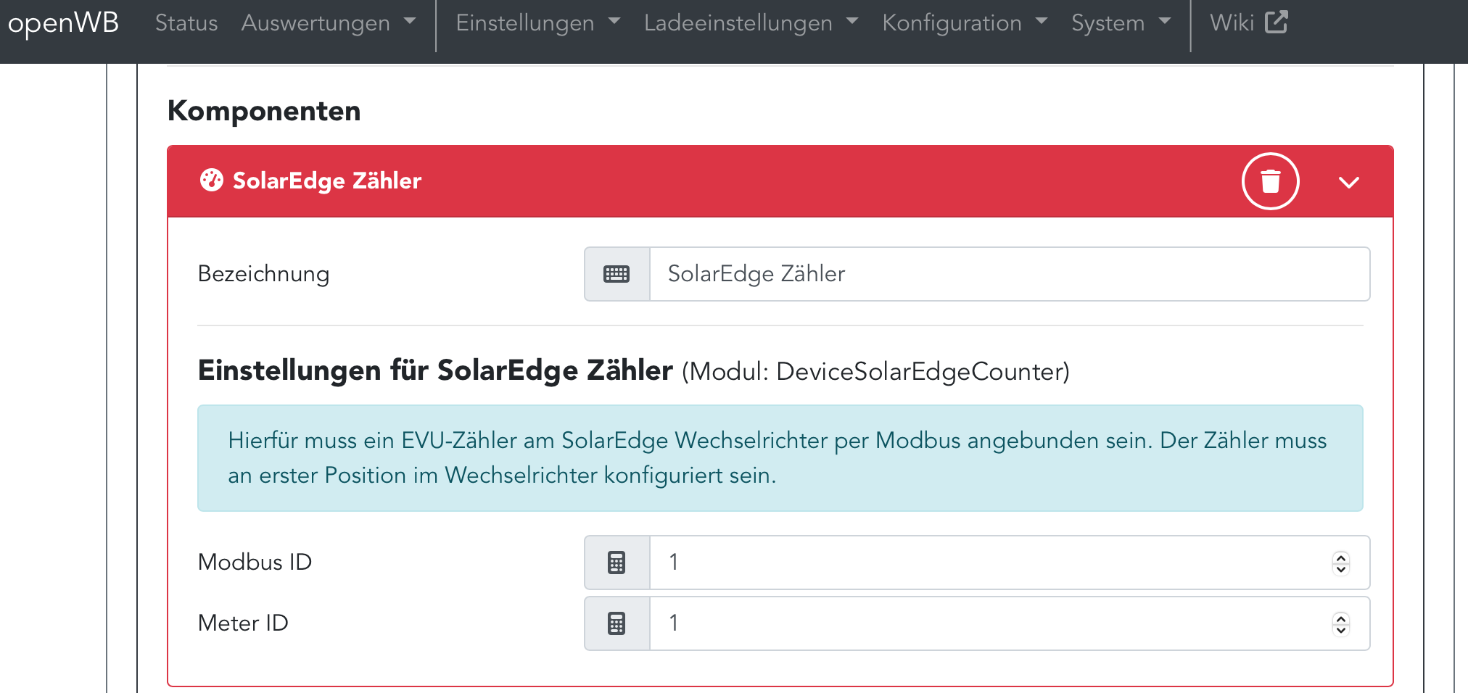The image size is (1468, 693).
Task: Click the calculator icon beside Modbus ID
Action: pyautogui.click(x=617, y=563)
